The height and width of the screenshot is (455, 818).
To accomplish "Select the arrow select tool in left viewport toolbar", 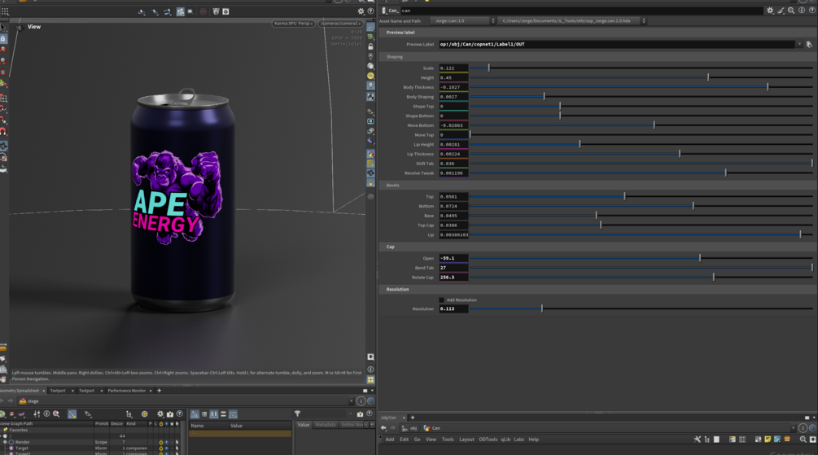I will point(3,27).
